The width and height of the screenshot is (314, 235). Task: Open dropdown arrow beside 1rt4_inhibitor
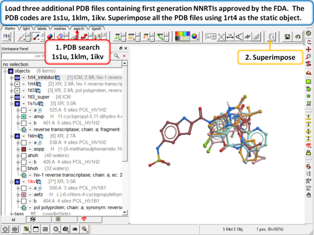[23, 78]
